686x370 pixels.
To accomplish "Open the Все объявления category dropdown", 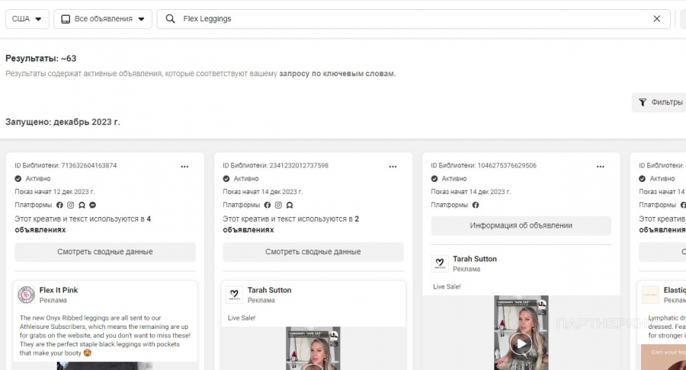I will tap(103, 19).
